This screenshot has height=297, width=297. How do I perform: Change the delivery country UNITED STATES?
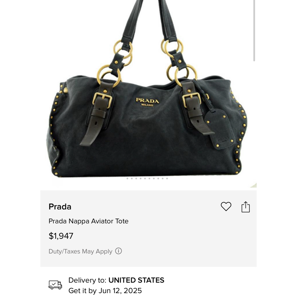(x=136, y=280)
